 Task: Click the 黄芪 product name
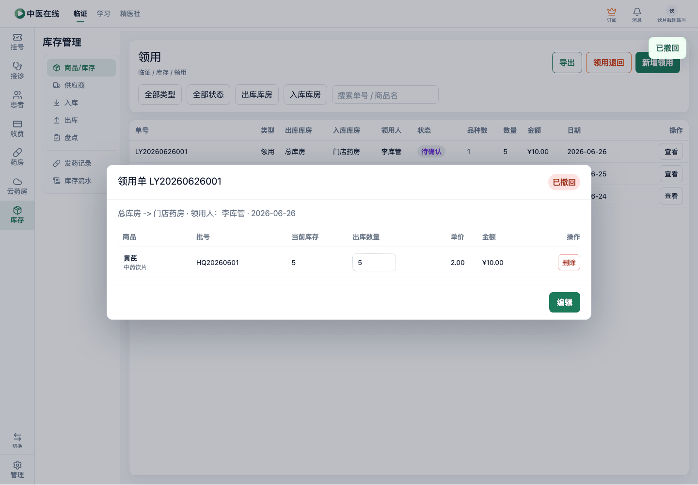(130, 258)
